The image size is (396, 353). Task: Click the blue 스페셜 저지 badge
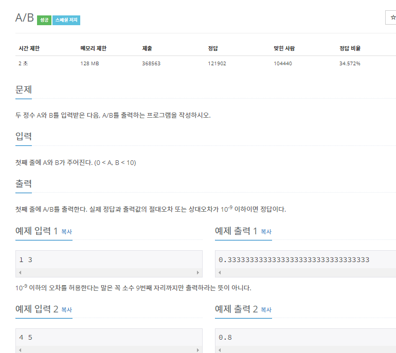66,20
